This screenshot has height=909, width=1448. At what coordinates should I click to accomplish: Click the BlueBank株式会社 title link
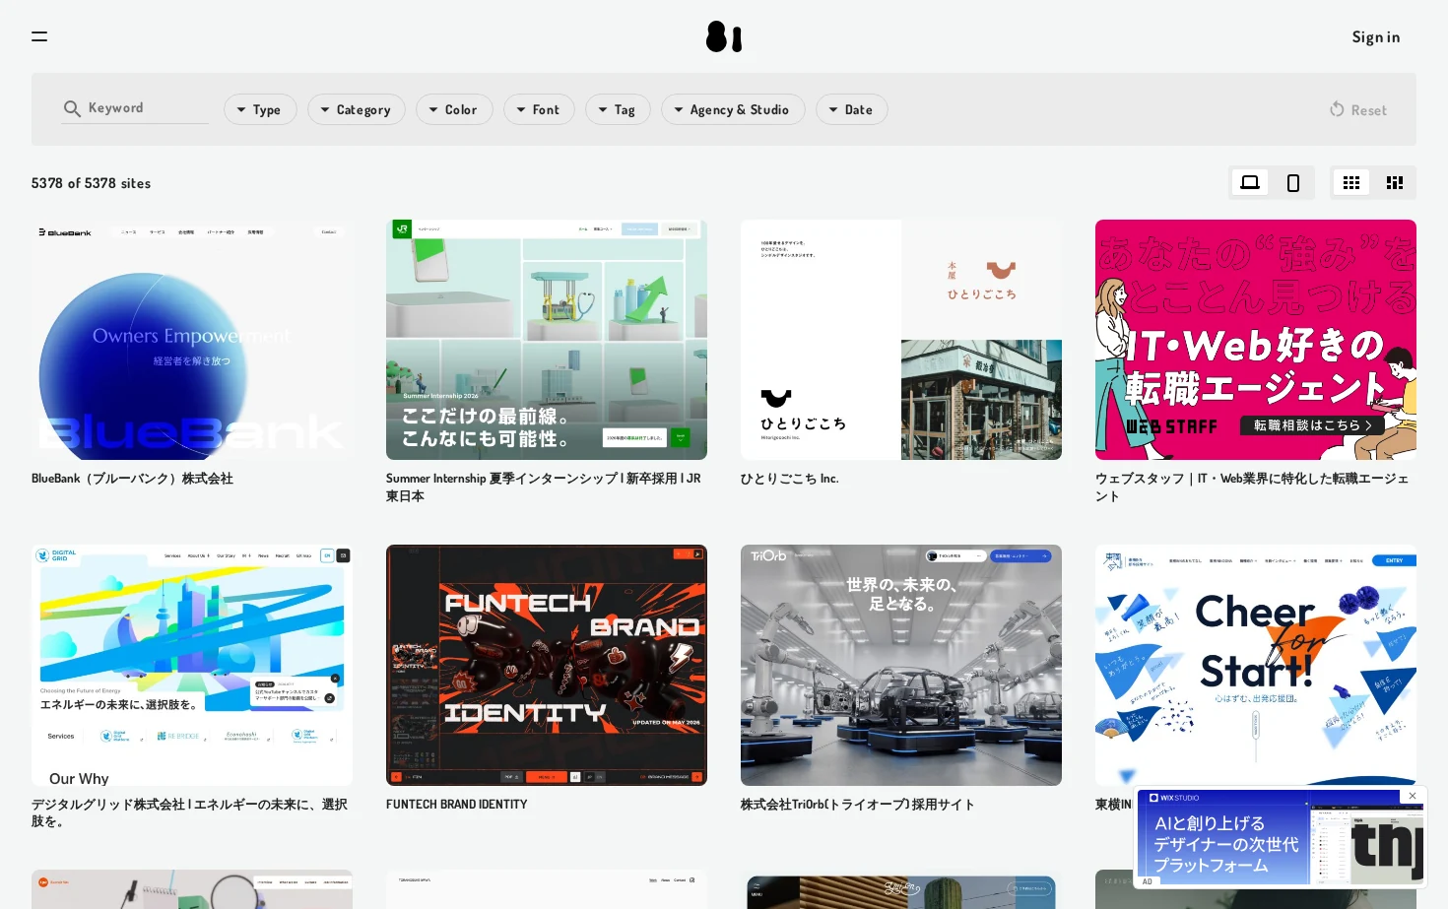(132, 479)
